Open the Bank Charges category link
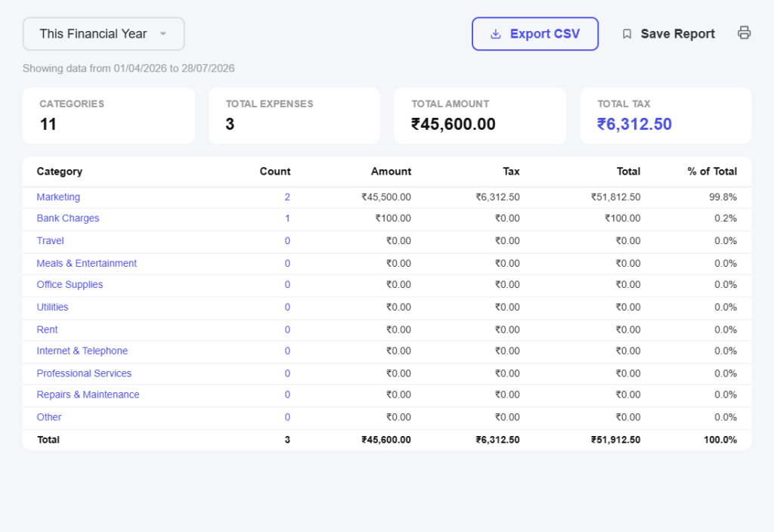774x532 pixels. tap(67, 218)
